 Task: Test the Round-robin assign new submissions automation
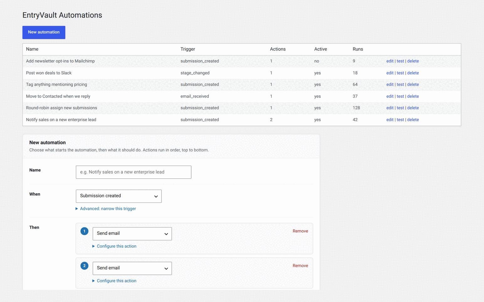tap(400, 108)
